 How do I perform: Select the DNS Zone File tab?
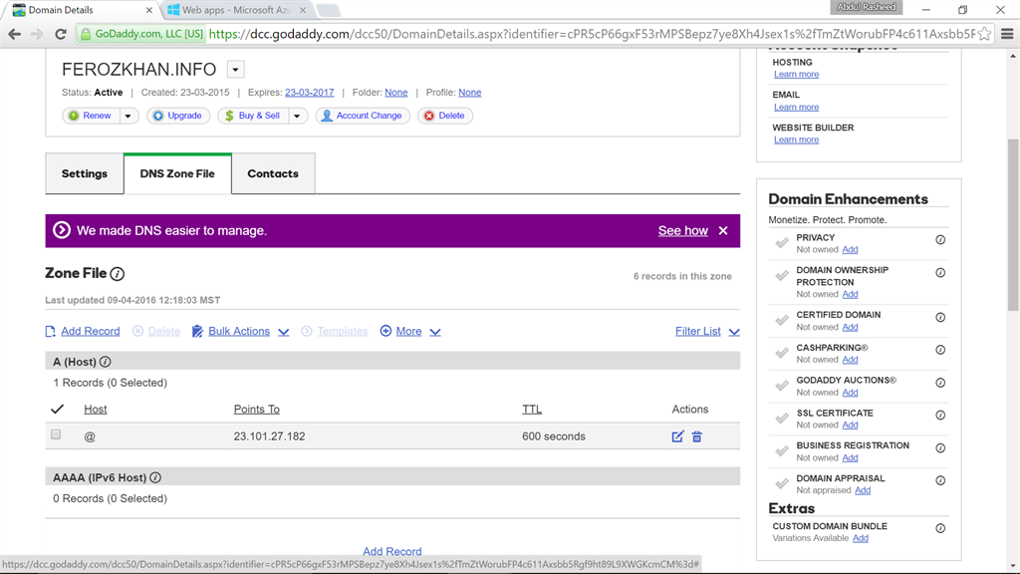coord(177,173)
